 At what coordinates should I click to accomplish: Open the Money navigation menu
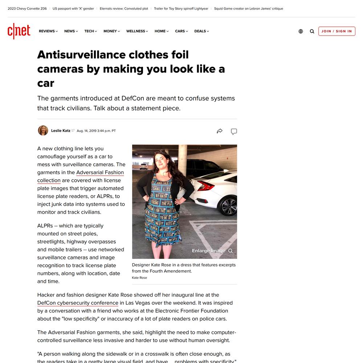click(111, 31)
